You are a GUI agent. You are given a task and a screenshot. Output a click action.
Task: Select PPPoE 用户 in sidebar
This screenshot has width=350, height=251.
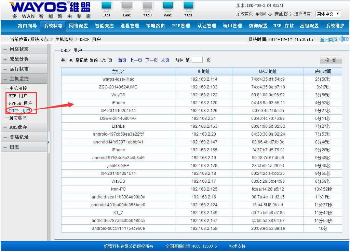21,103
